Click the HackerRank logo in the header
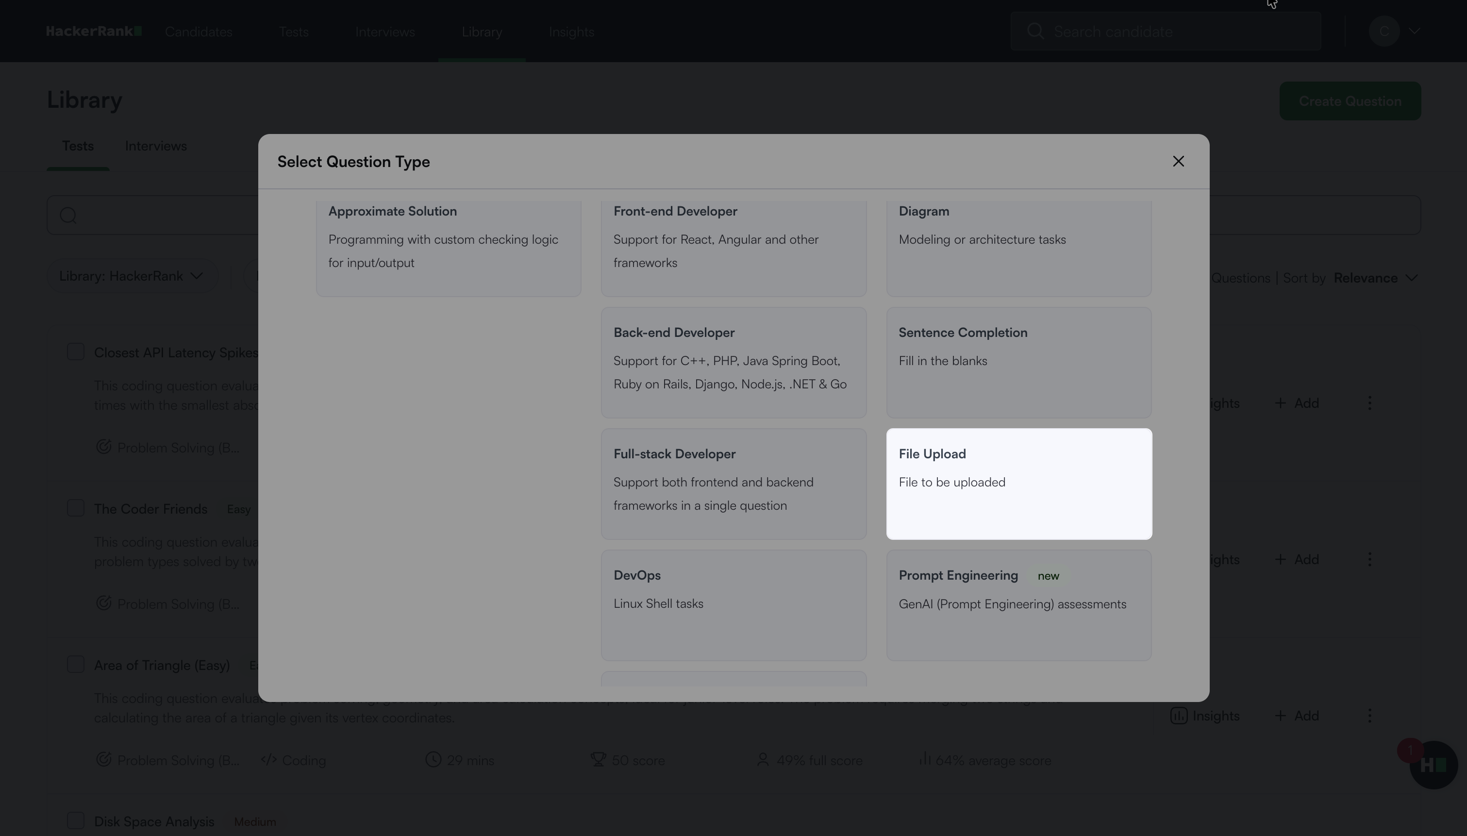Image resolution: width=1467 pixels, height=836 pixels. coord(94,32)
